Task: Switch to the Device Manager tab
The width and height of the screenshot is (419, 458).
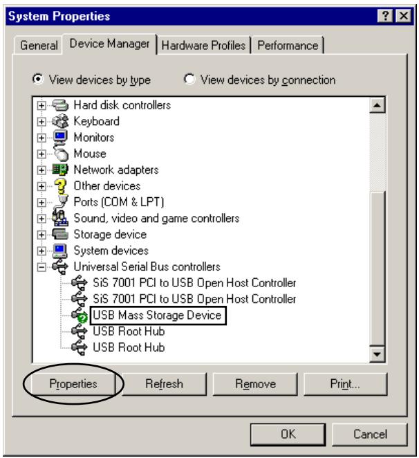Action: coord(109,44)
